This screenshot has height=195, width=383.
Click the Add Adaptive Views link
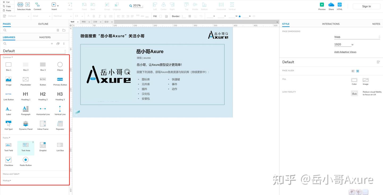pos(345,52)
